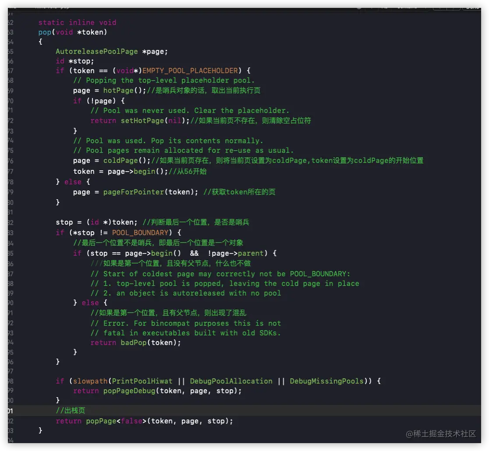The height and width of the screenshot is (451, 489).
Task: Click the highlighted comment line '//出栈页'
Action: pos(71,410)
